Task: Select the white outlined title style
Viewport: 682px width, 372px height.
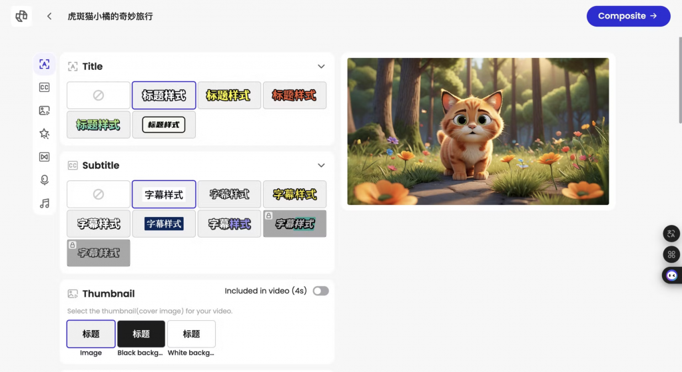Action: pyautogui.click(x=164, y=95)
